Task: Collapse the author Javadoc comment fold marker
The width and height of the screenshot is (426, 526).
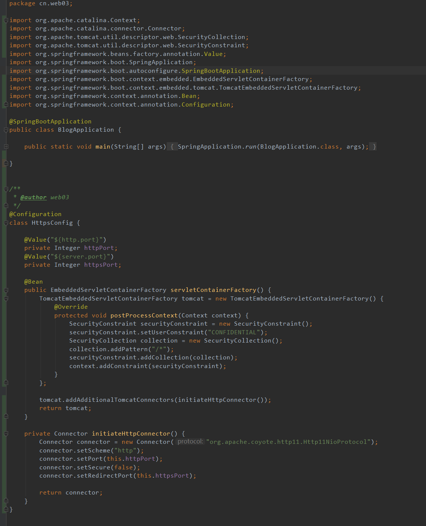Action: tap(6, 189)
